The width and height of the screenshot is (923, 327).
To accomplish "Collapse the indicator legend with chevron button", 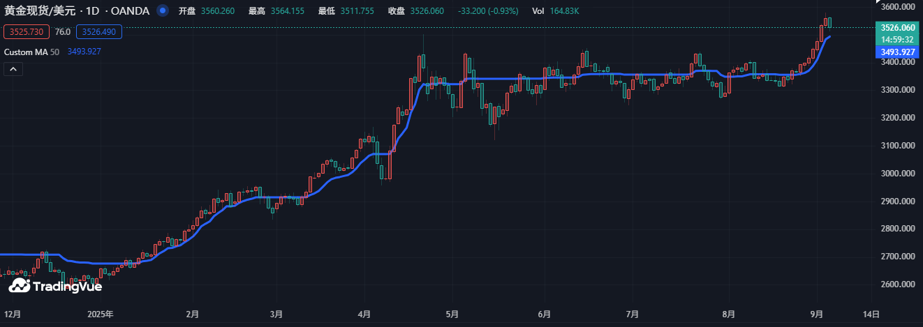I will 14,68.
